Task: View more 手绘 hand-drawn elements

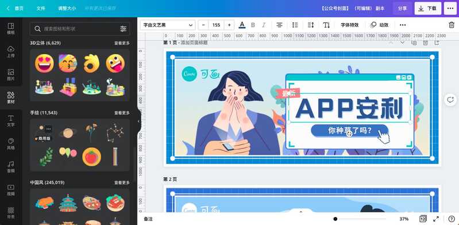Action: pyautogui.click(x=122, y=113)
